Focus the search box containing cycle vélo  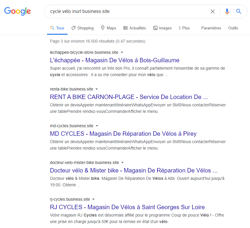pos(127,11)
